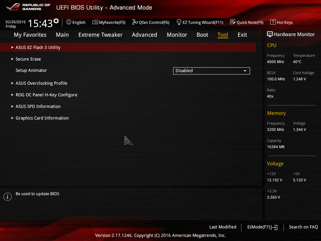This screenshot has height=241, width=321.
Task: Expand ASUS SPD Information
Action: click(128, 107)
